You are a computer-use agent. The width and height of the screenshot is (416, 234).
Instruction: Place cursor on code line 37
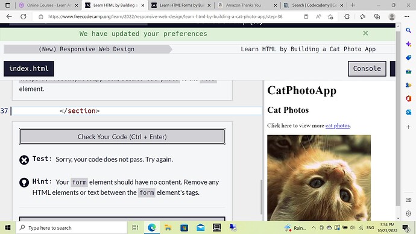click(137, 110)
